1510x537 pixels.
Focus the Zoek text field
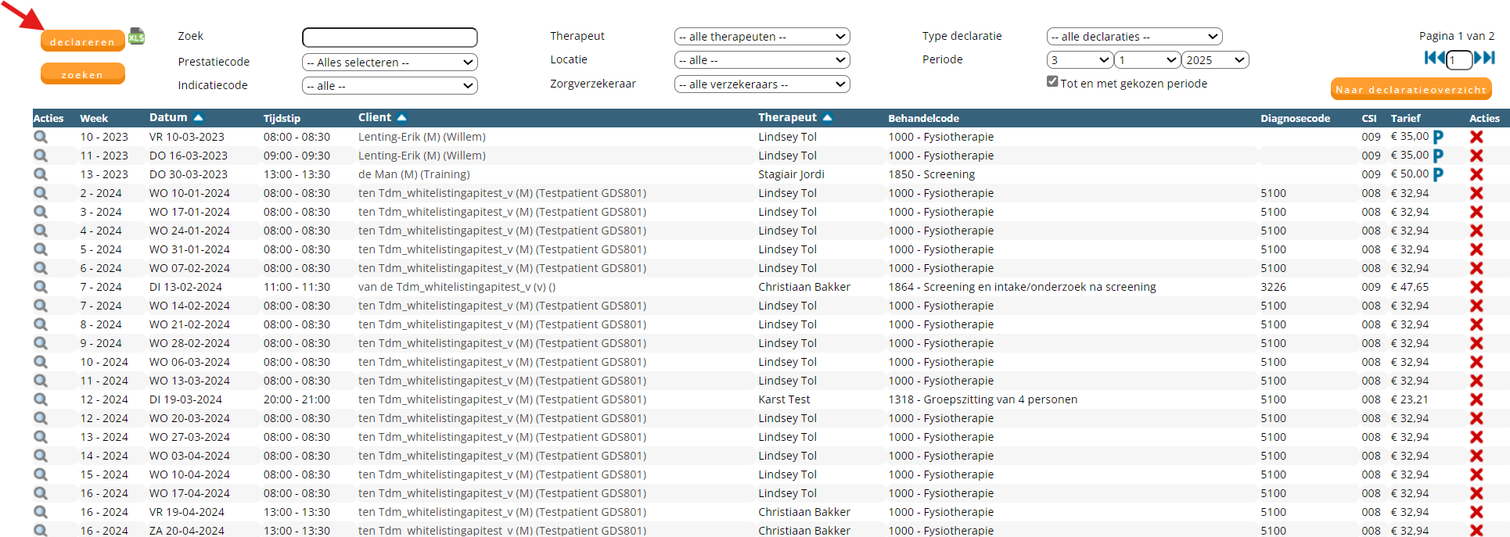[390, 38]
